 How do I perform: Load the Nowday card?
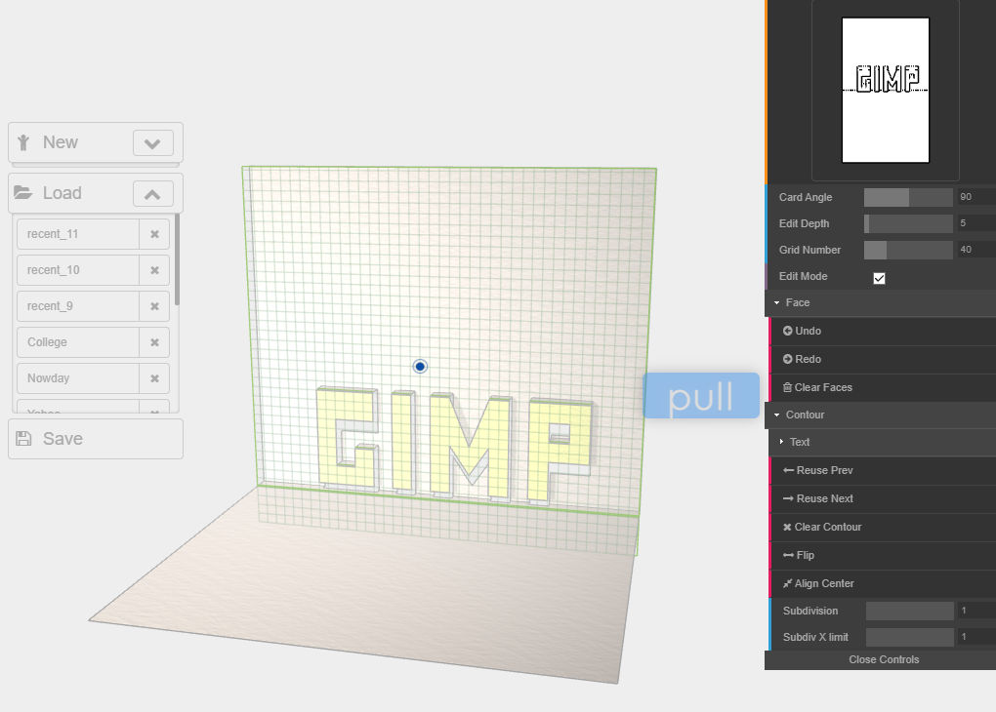(x=78, y=378)
